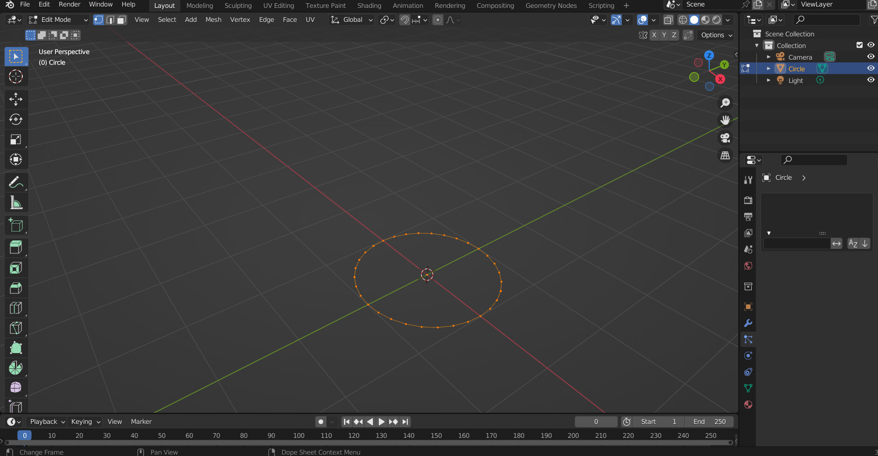Open the Render menu
Viewport: 878px width, 456px height.
click(69, 5)
